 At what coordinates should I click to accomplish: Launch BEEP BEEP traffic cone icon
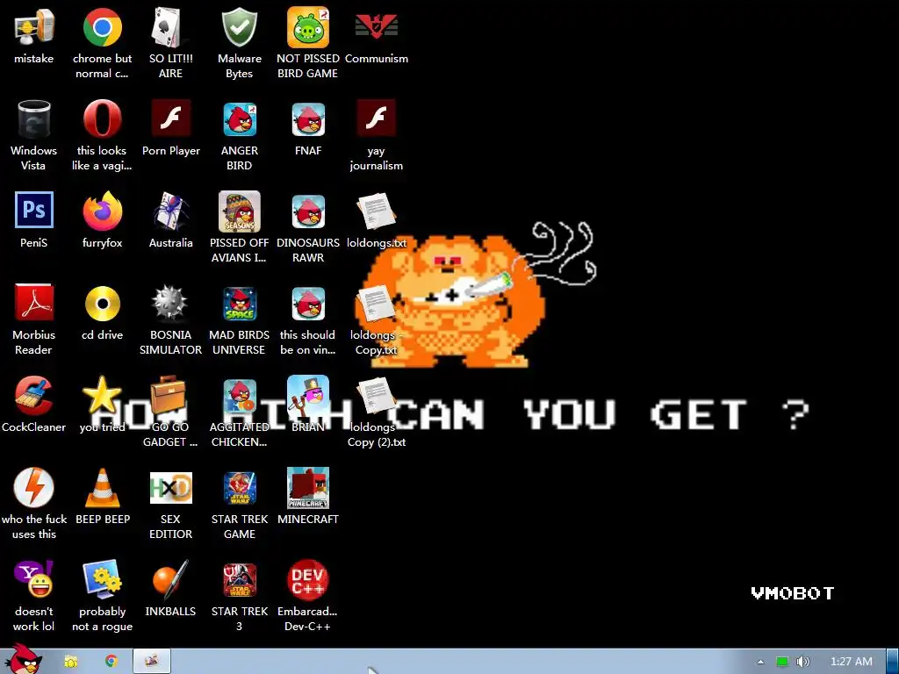[x=102, y=487]
